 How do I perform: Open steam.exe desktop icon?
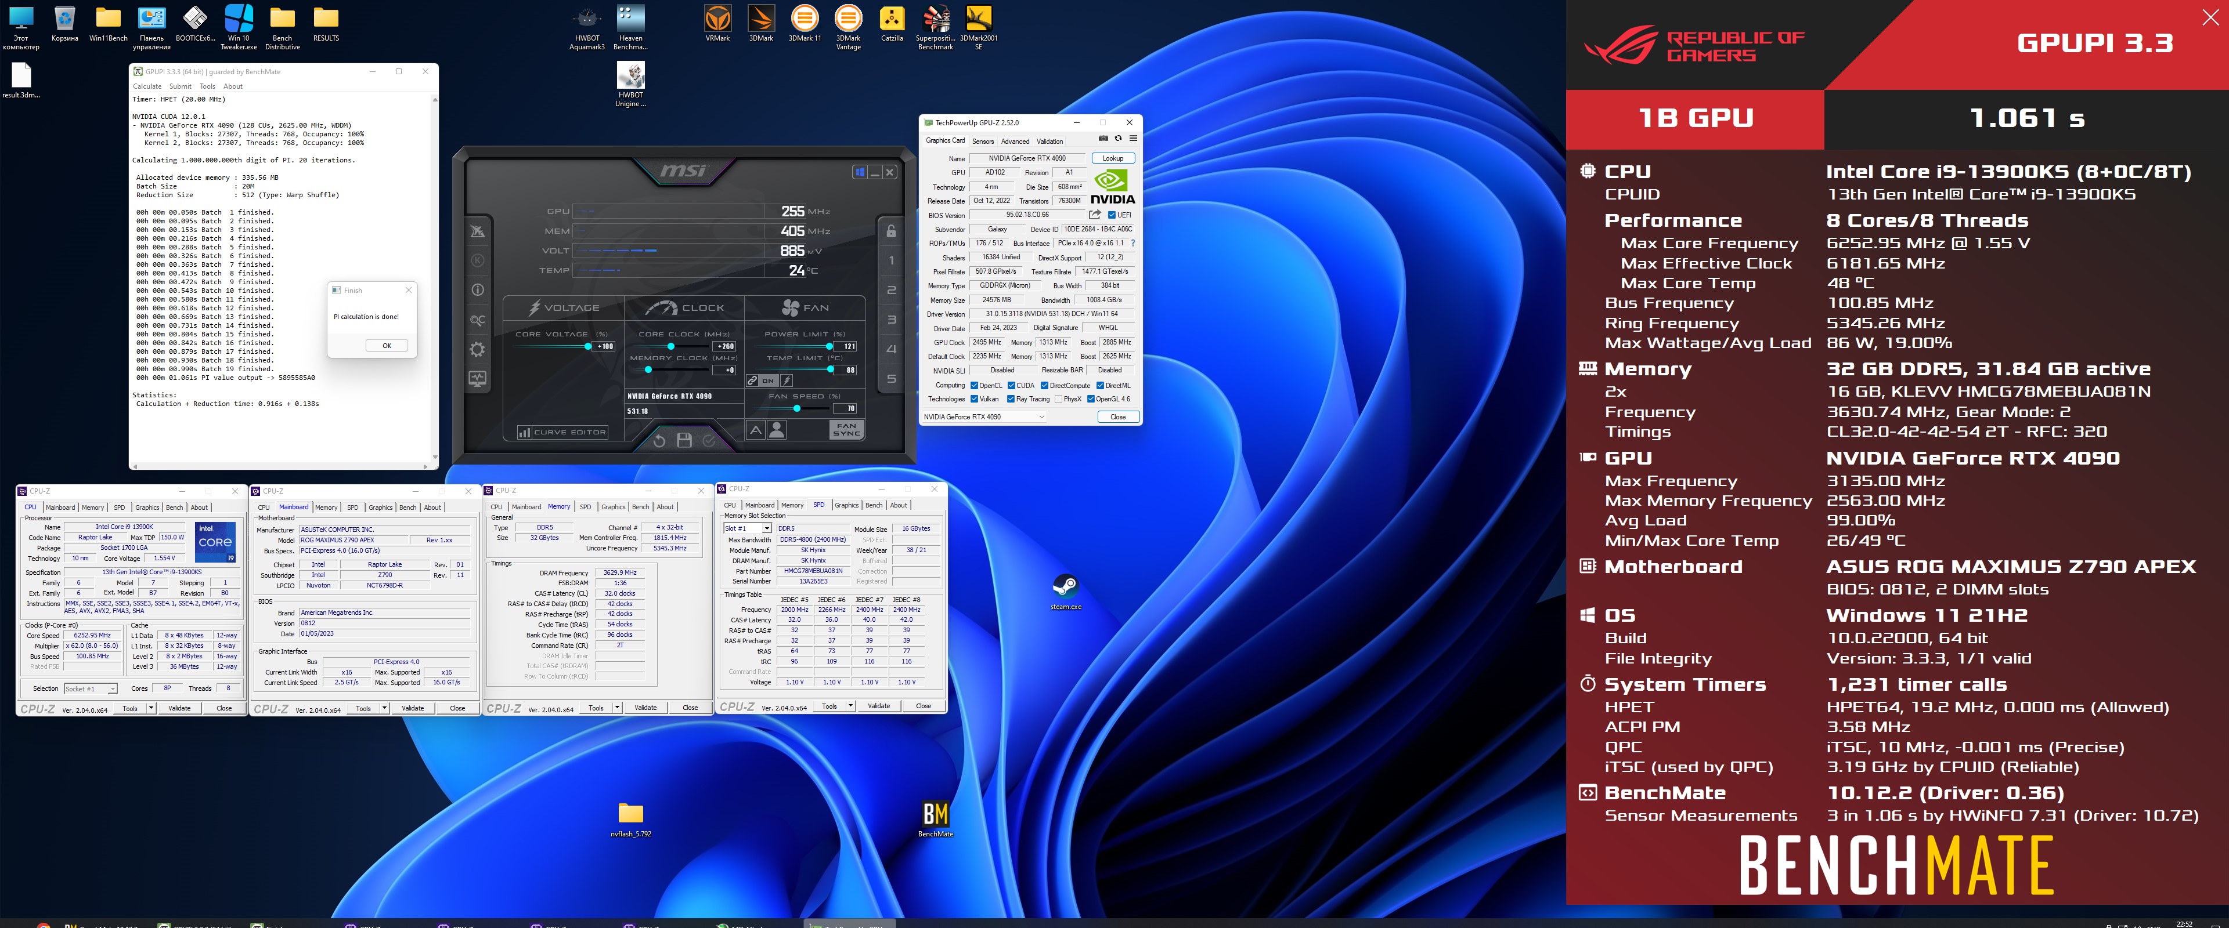[1065, 592]
